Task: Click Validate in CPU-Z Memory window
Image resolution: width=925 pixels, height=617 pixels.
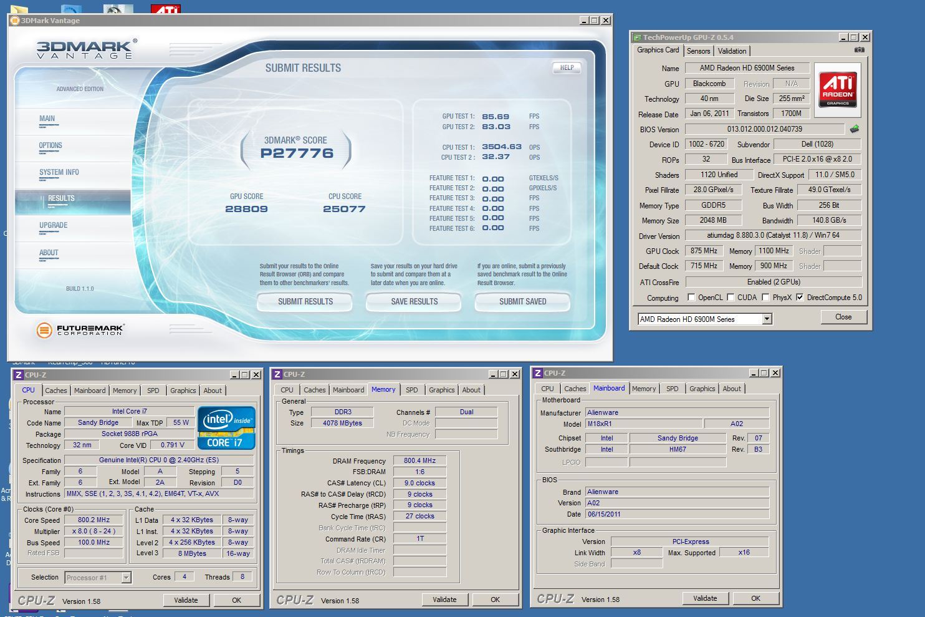Action: pos(444,600)
